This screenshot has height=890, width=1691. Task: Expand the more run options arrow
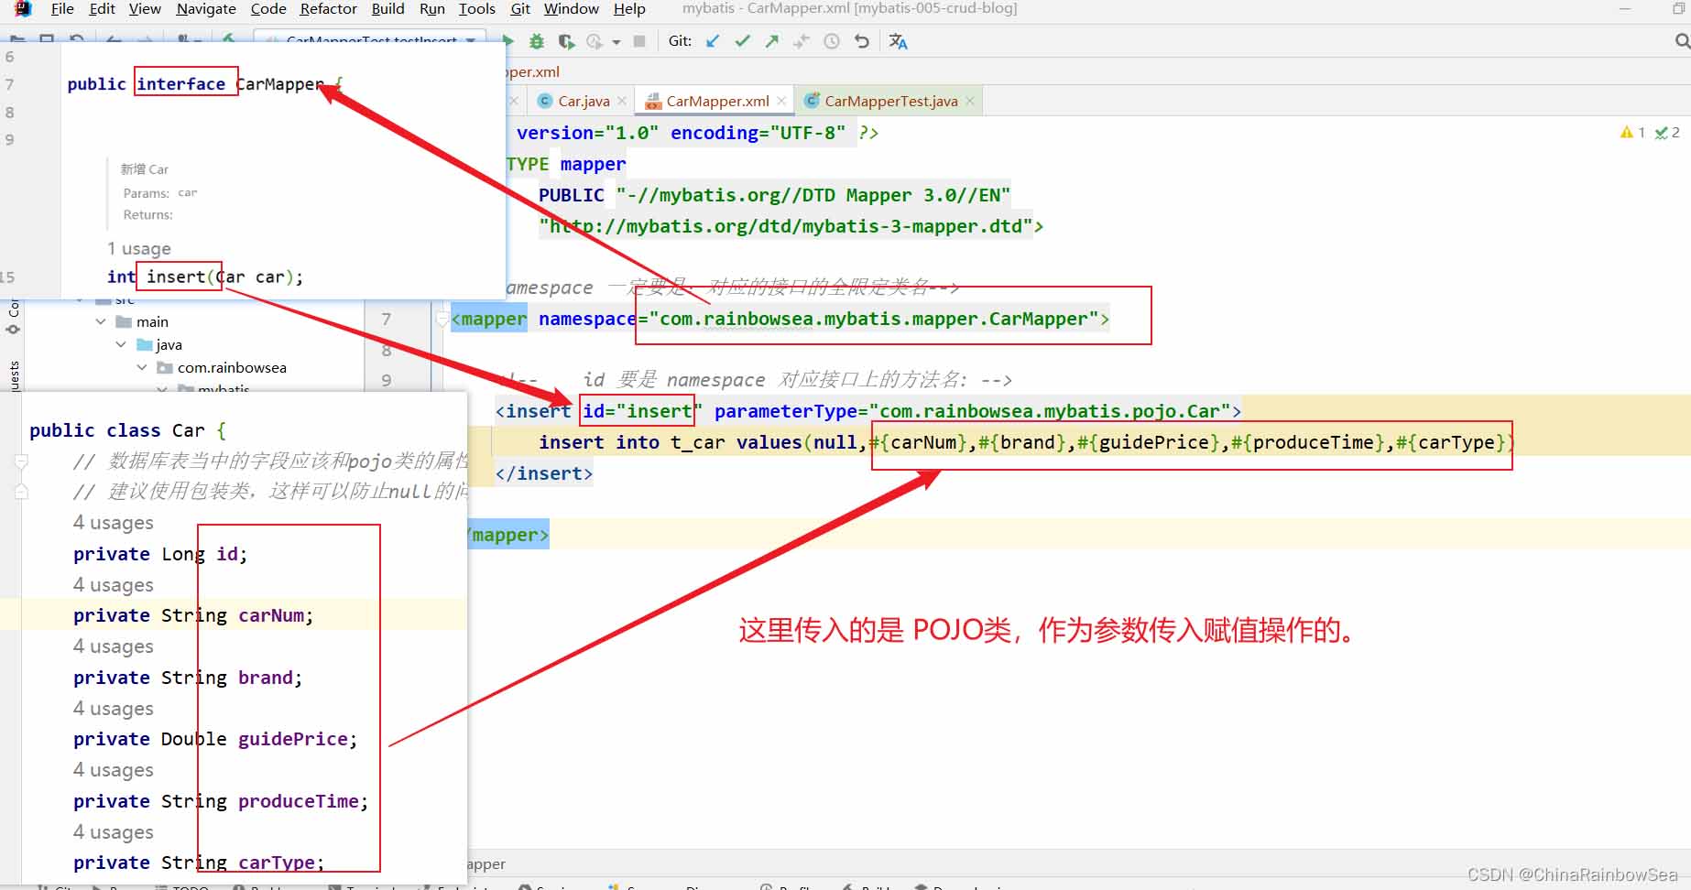[x=616, y=42]
